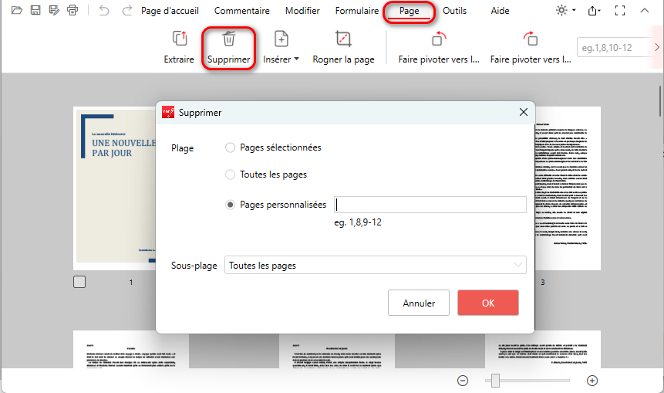
Task: Redo the last action
Action: (x=126, y=10)
